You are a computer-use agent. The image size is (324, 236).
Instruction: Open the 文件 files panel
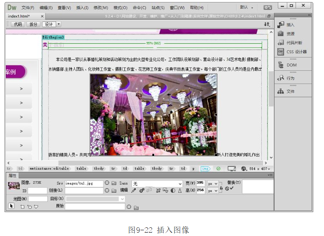click(x=290, y=91)
